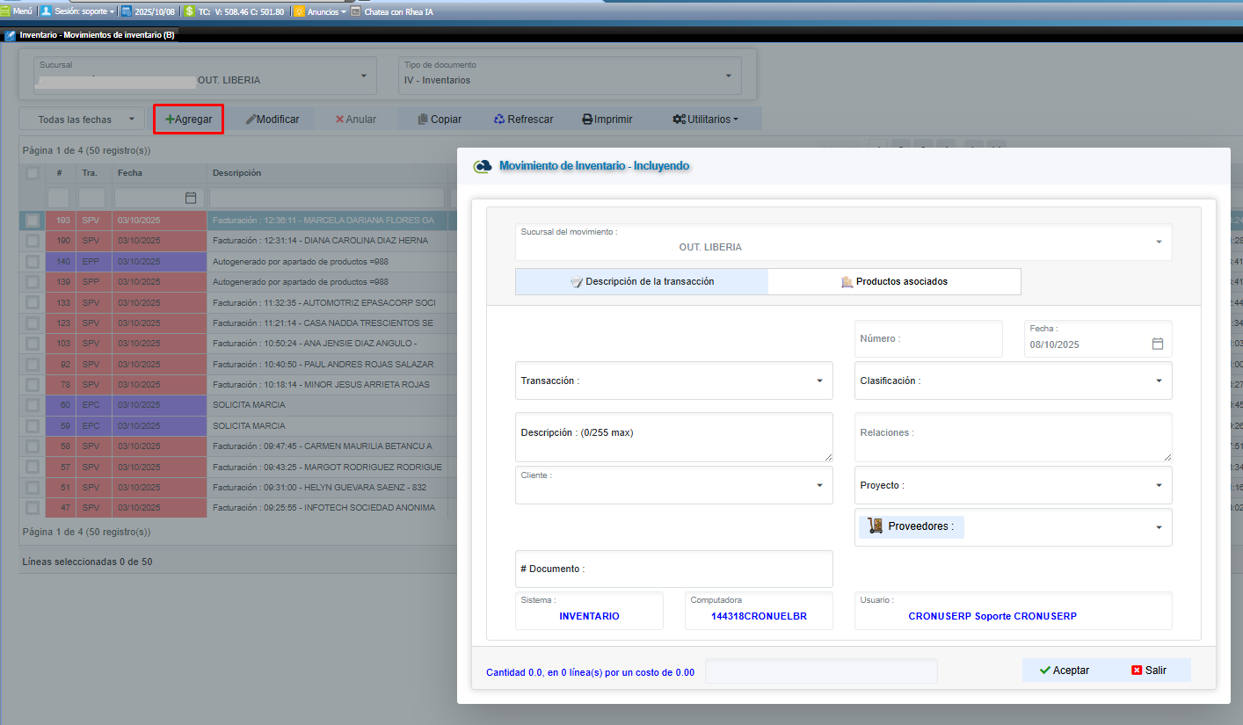Viewport: 1243px width, 725px height.
Task: Click the Modificar pencil button
Action: click(x=272, y=119)
